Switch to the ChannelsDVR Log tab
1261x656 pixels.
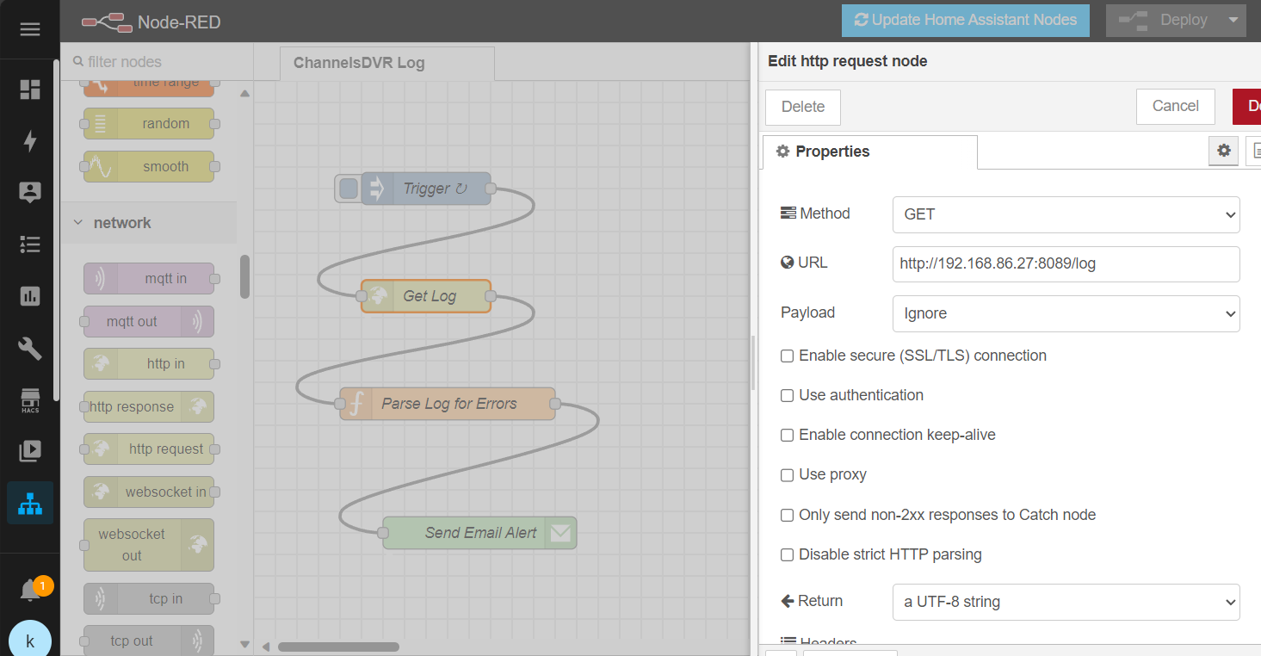coord(359,63)
